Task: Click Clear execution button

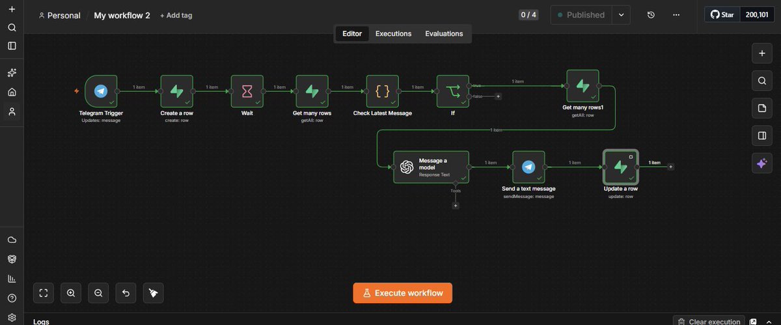Action: pos(708,322)
